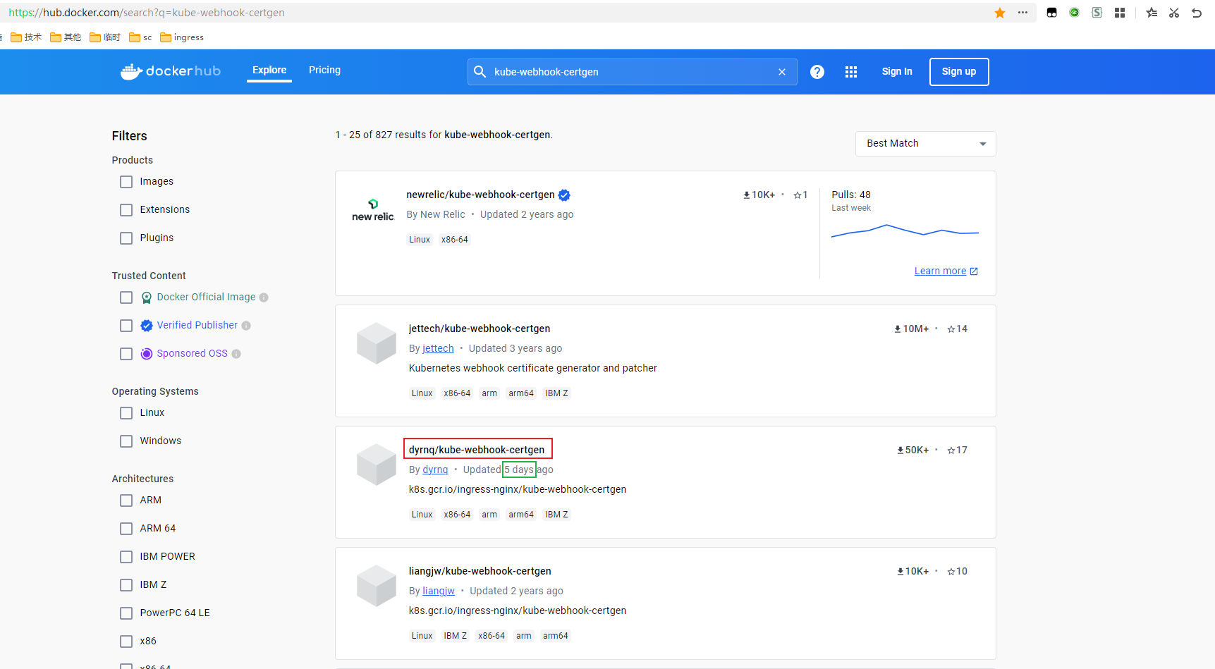This screenshot has width=1215, height=669.
Task: Click the cube image for liangjw result
Action: coord(377,586)
